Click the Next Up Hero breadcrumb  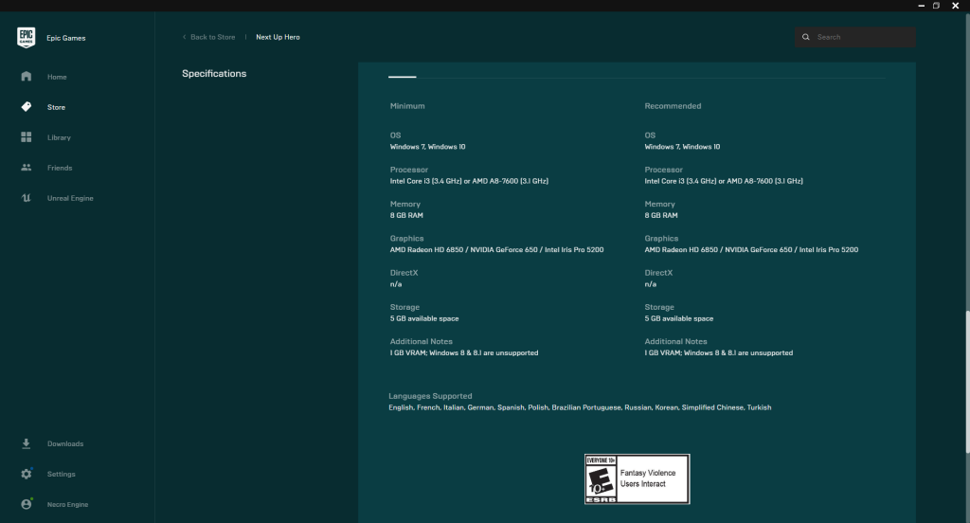click(x=278, y=37)
